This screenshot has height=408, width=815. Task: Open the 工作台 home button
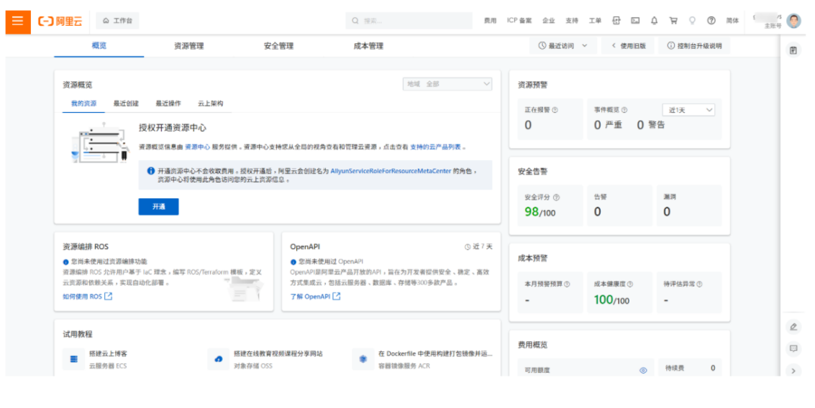(x=117, y=21)
